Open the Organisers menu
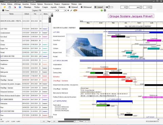This screenshot has width=163, height=125. pos(66,4)
